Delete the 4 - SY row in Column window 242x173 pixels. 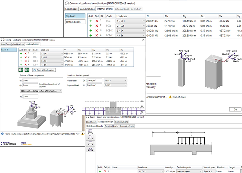click(x=96, y=35)
